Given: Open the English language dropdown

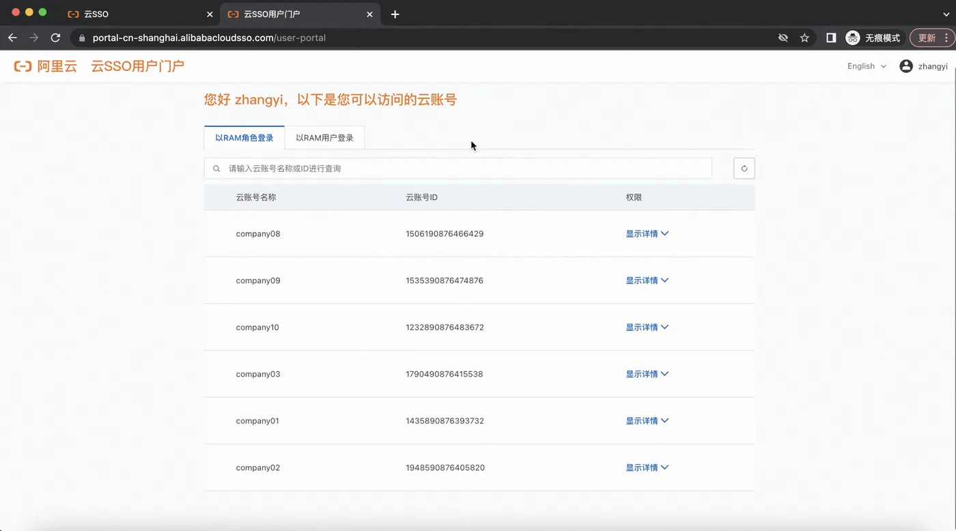Looking at the screenshot, I should point(867,66).
